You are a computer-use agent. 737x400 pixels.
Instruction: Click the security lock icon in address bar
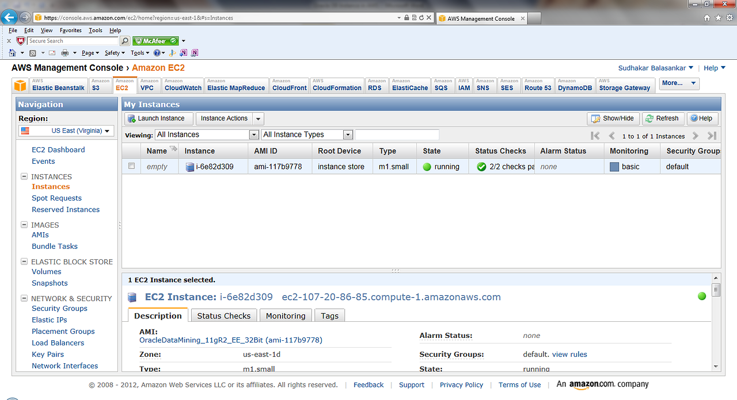(407, 18)
